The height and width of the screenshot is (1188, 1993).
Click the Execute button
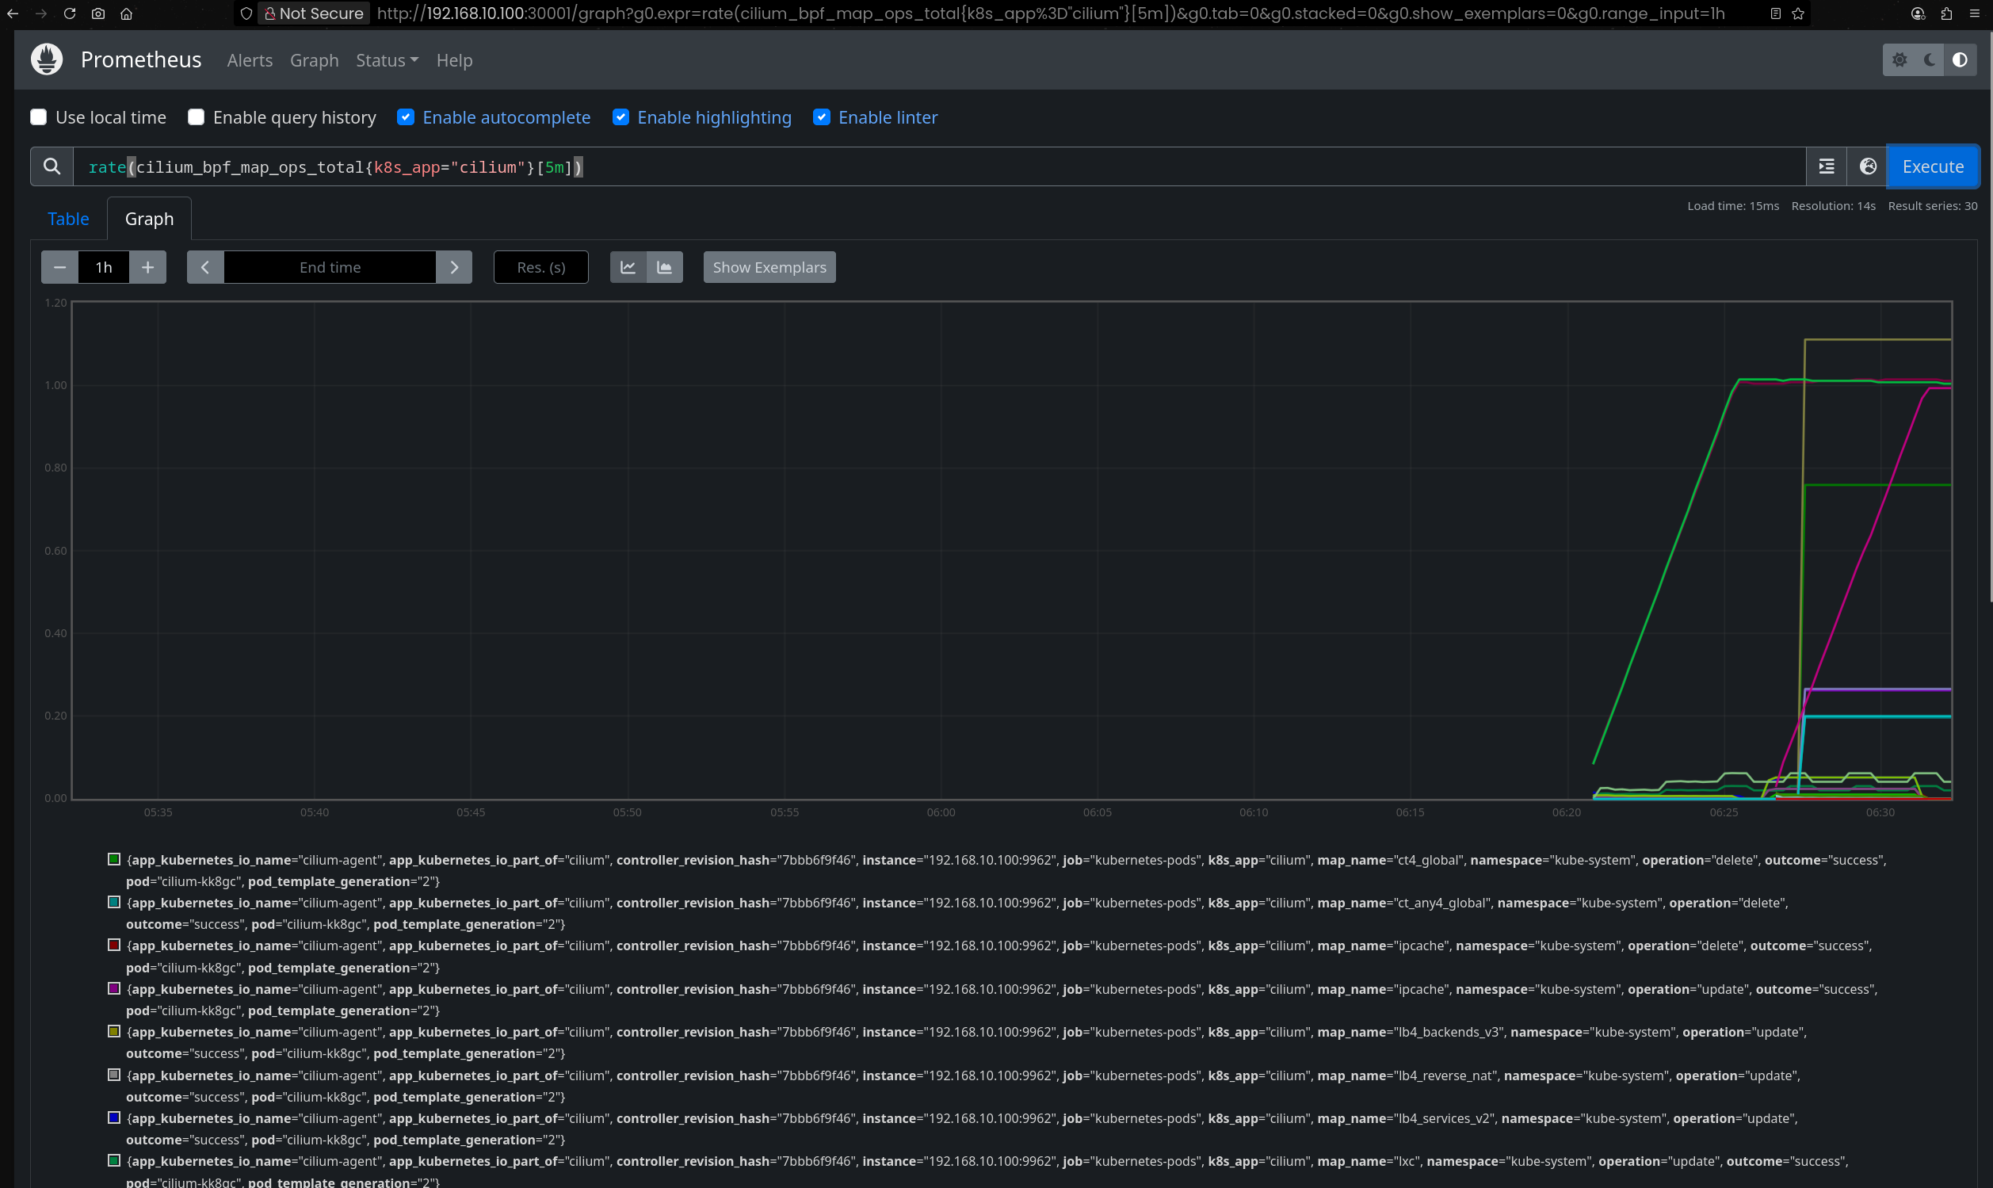coord(1933,166)
